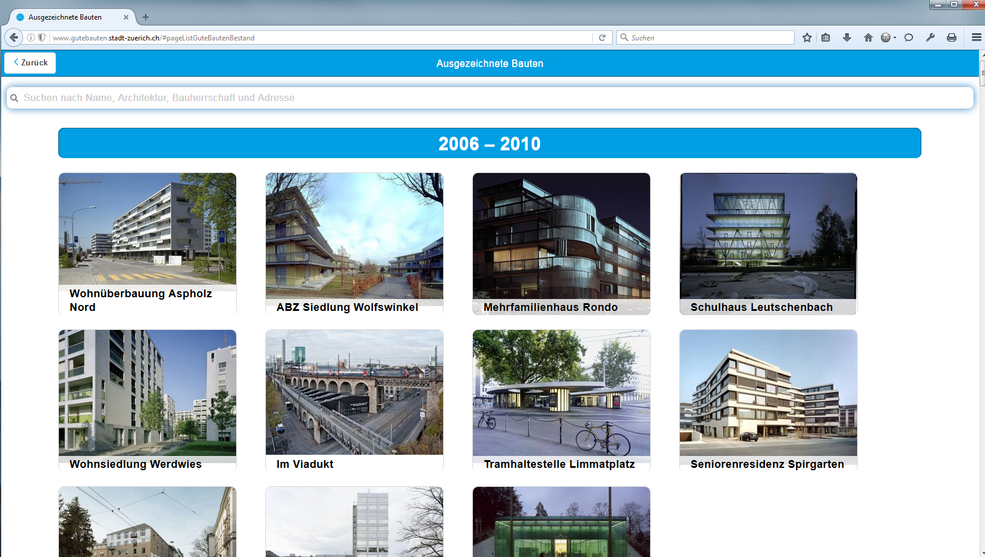This screenshot has height=557, width=985.
Task: Open Wohnüberbauung Aspholz Nord thumbnail
Action: [x=148, y=229]
